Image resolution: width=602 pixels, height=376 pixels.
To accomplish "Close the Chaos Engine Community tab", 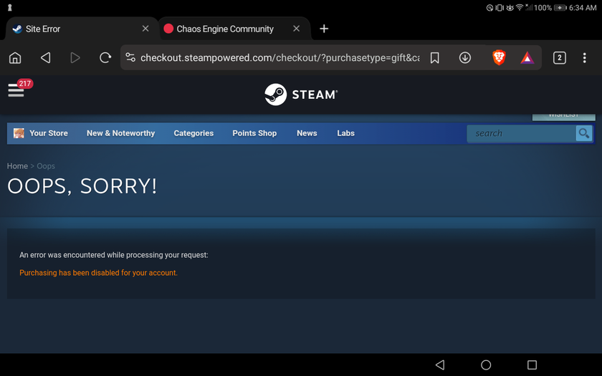I will (297, 29).
